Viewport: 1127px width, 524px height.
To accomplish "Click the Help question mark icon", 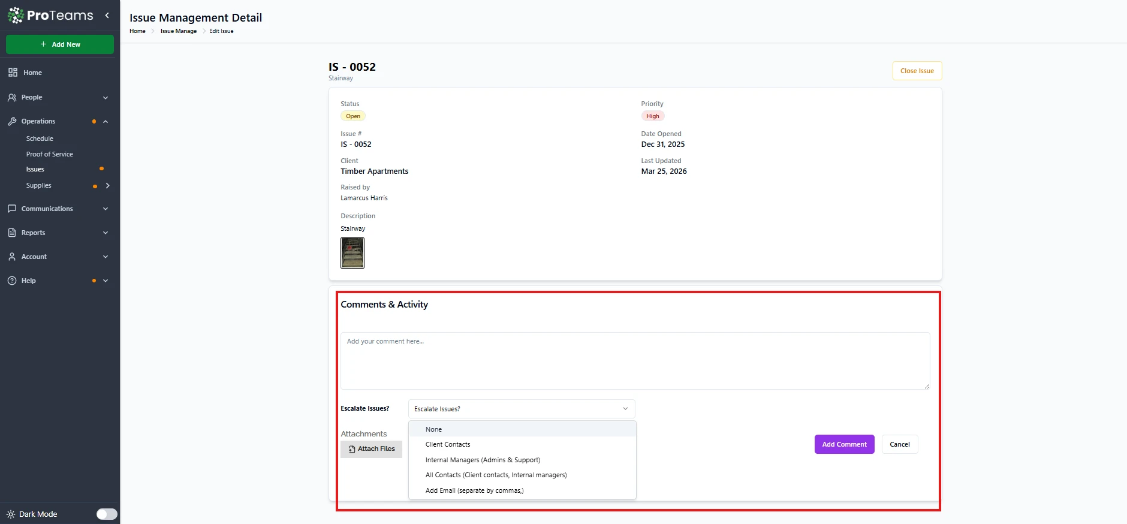I will [12, 281].
